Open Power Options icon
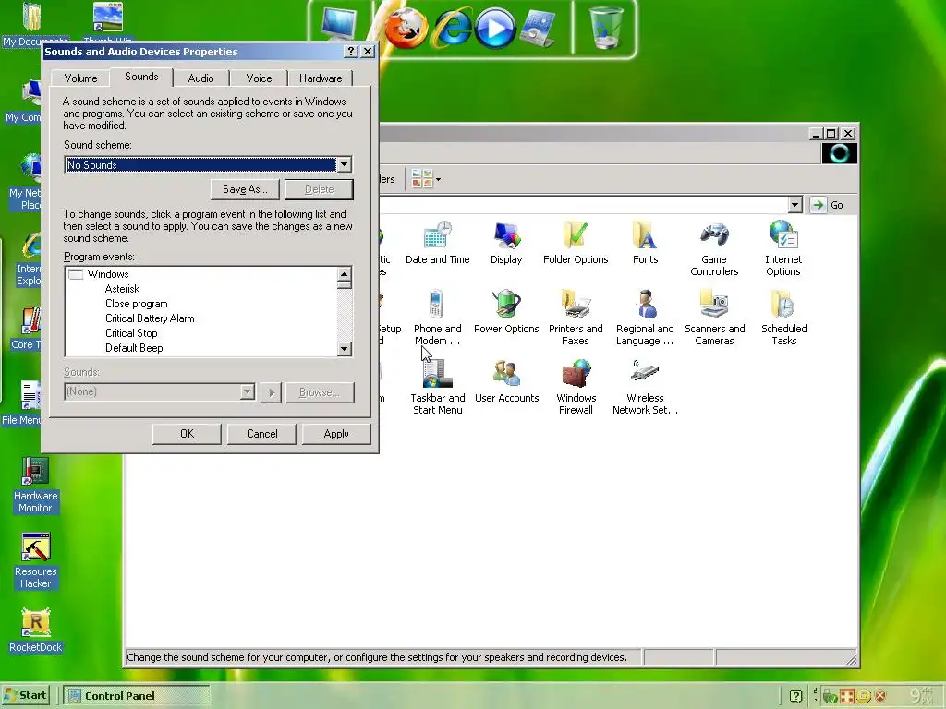The width and height of the screenshot is (946, 709). coord(506,312)
